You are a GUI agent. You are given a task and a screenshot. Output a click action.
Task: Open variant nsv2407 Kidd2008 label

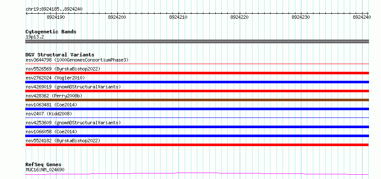pyautogui.click(x=49, y=114)
